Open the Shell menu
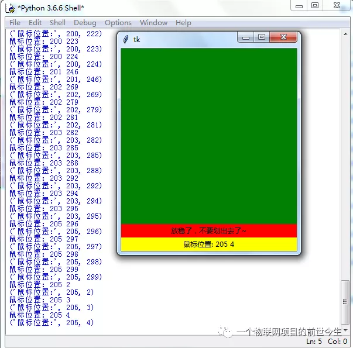This screenshot has height=348, width=353. pyautogui.click(x=57, y=23)
